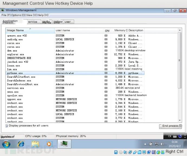Click the Show desktop strip beside the clock

point(185,144)
